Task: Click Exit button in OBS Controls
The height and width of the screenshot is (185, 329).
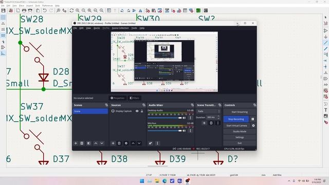Action: click(x=240, y=143)
